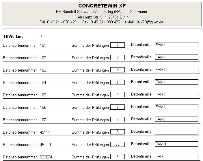This screenshot has width=203, height=161.
Task: Select Betonfamilie input for Betonsortennummer 103
Action: [176, 70]
